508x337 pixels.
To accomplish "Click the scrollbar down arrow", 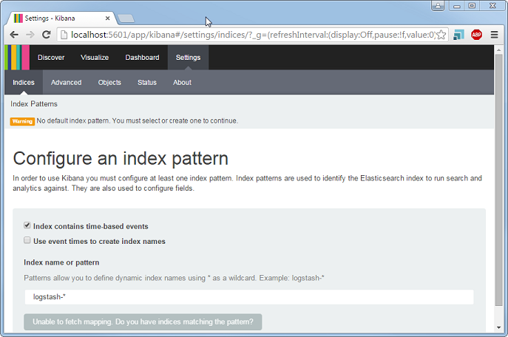I will tap(498, 327).
